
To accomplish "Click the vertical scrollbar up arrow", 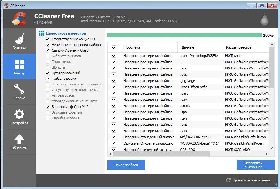I will coord(272,45).
